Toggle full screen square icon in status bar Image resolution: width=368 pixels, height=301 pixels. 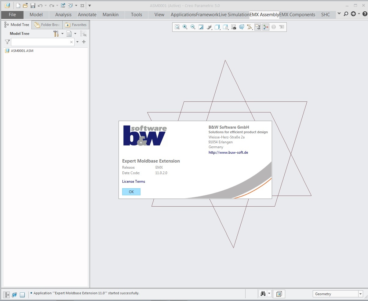click(22, 295)
